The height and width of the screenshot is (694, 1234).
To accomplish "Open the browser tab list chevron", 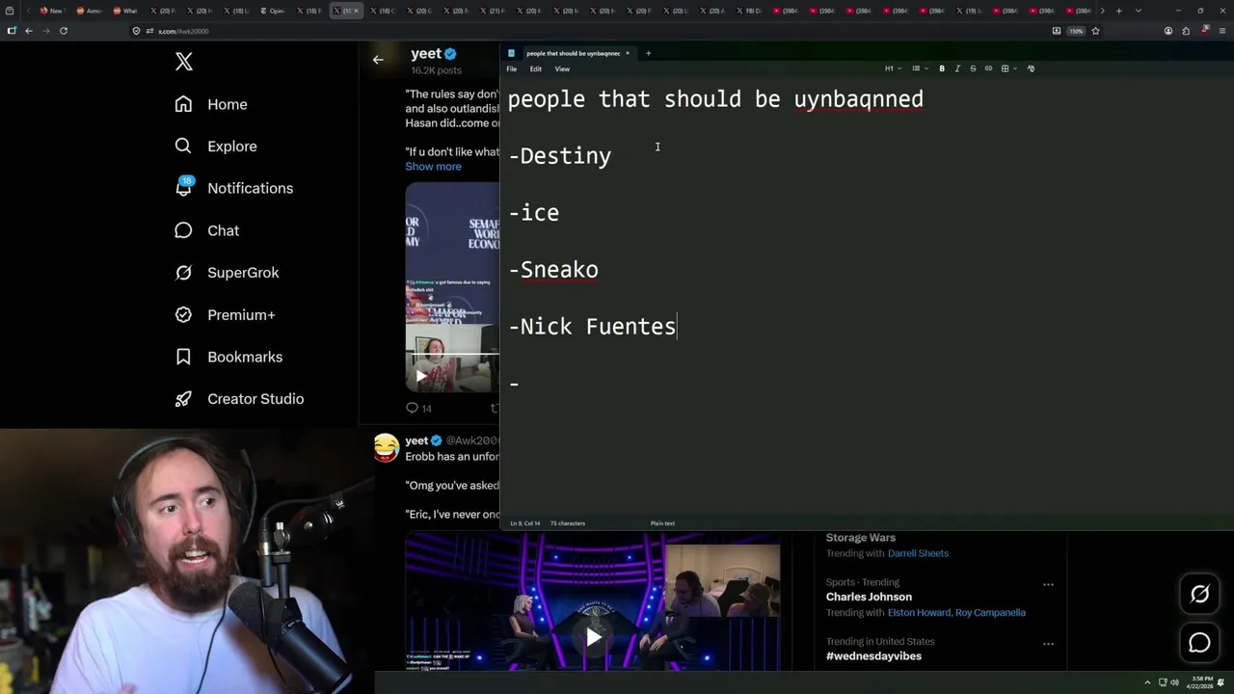I will click(1139, 11).
